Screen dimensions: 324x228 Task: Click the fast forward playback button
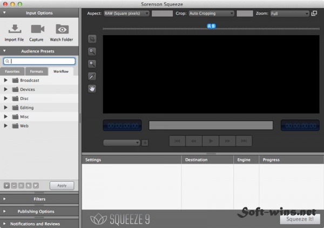click(x=227, y=141)
